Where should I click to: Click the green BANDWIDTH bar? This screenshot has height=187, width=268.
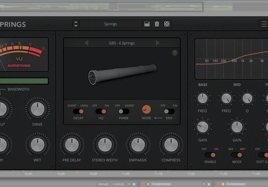24,81
